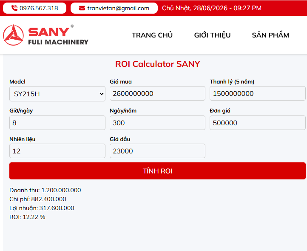The height and width of the screenshot is (251, 307).
Task: Click the Model field label
Action: tap(17, 82)
